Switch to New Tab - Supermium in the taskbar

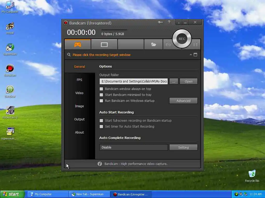[x=90, y=194]
